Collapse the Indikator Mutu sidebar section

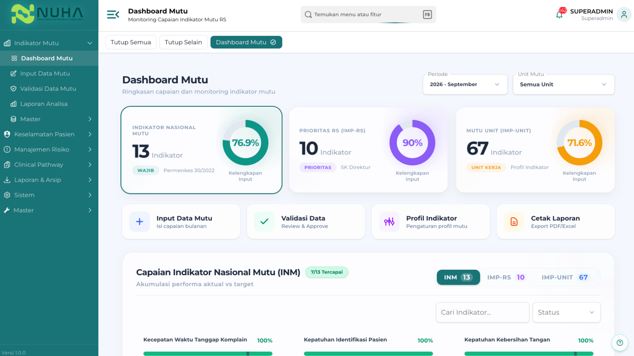pos(90,43)
